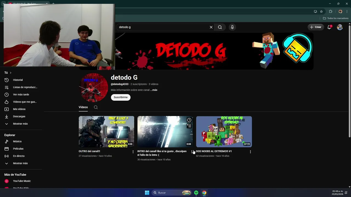Open Spotify from the taskbar
Screen dimensions: 351x197
tap(196, 193)
